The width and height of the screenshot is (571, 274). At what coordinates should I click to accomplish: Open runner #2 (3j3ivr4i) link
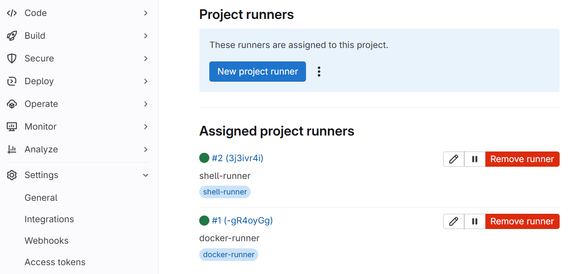coord(237,158)
